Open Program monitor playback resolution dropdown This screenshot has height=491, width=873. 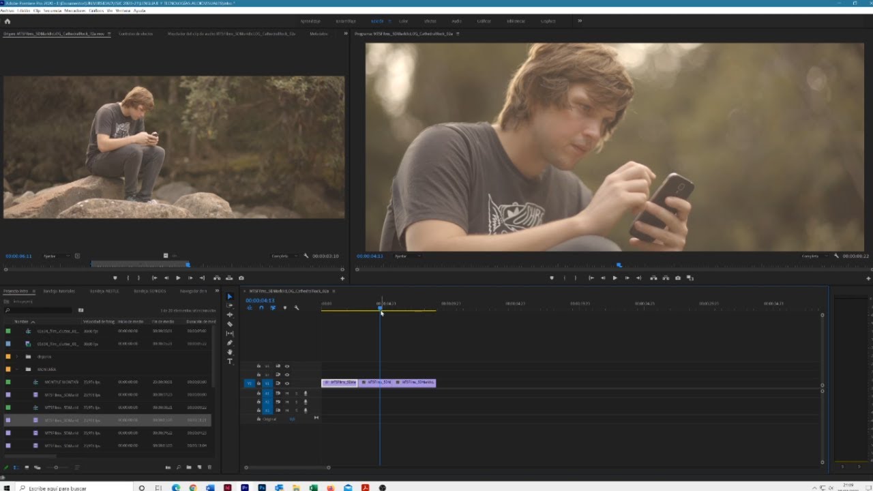click(x=814, y=256)
